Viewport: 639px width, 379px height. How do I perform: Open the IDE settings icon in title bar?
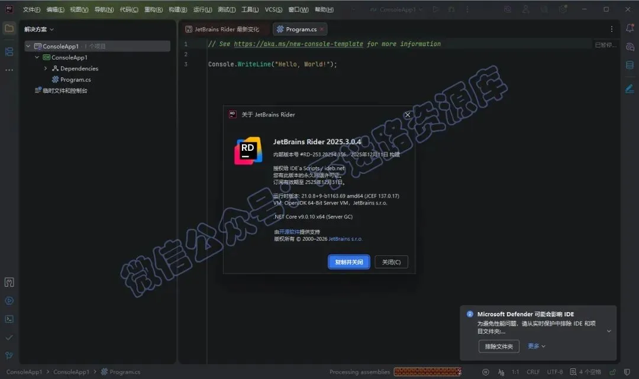click(x=563, y=9)
